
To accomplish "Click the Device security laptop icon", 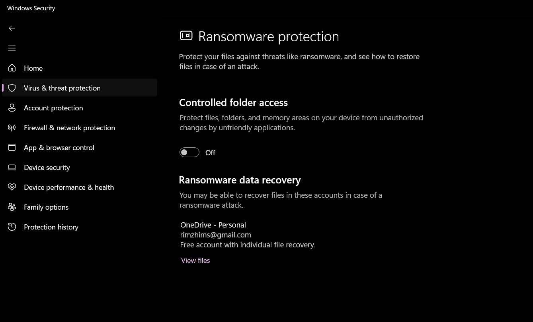I will 12,167.
